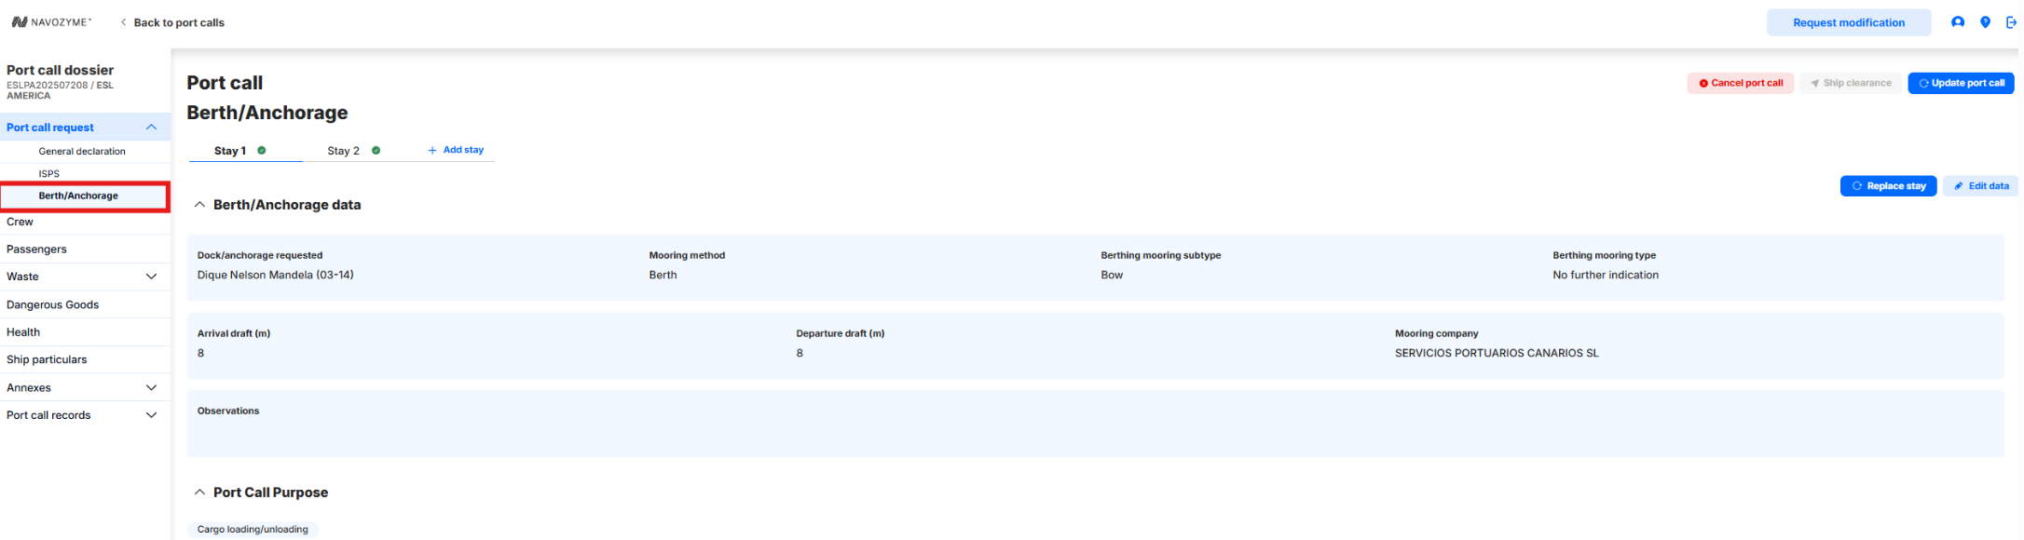Expand the Port call records section
Screen dimensions: 2024x540
pos(151,415)
